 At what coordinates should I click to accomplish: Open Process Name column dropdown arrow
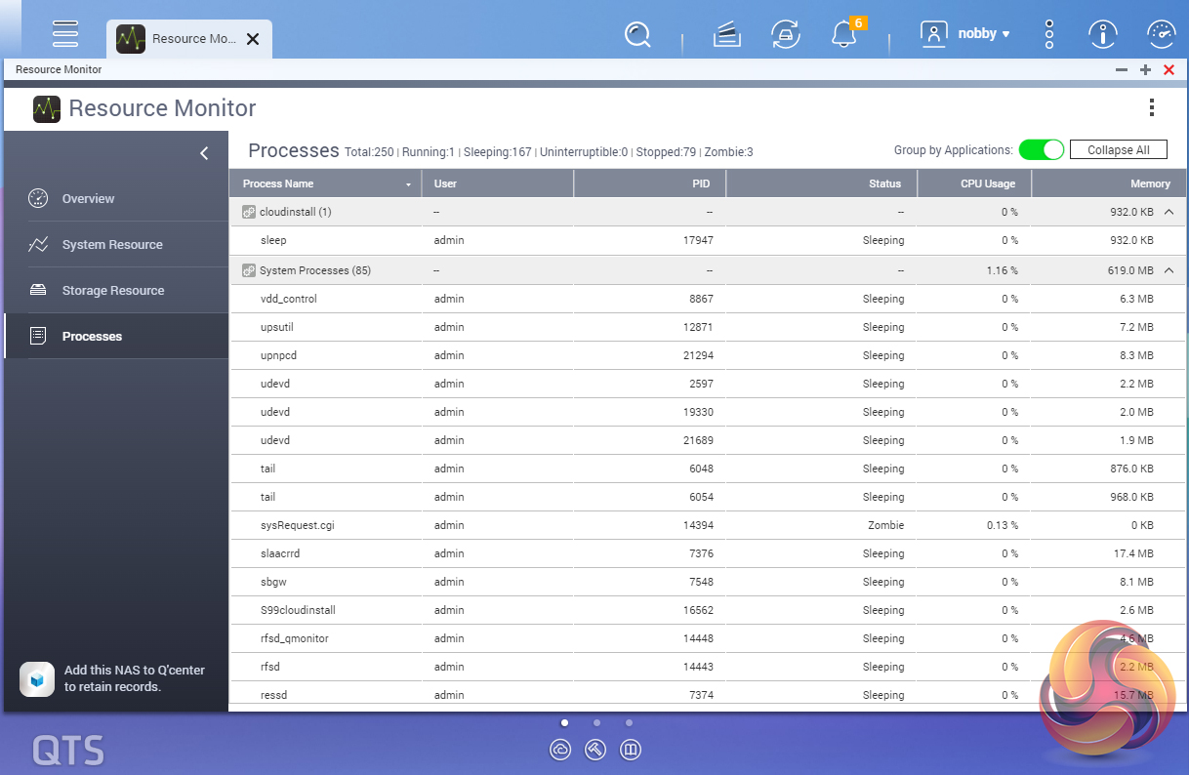click(408, 184)
